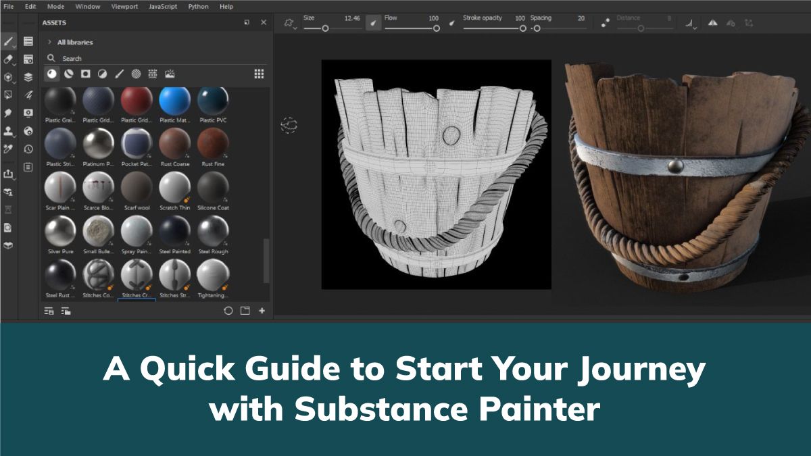811x456 pixels.
Task: Activate the Projection tool
Action: click(x=9, y=77)
